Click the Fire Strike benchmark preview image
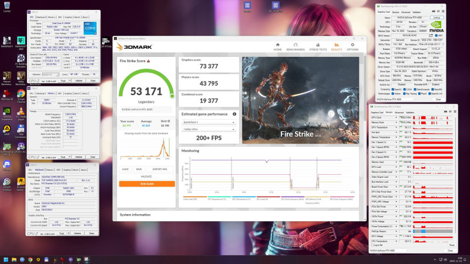 tap(300, 100)
